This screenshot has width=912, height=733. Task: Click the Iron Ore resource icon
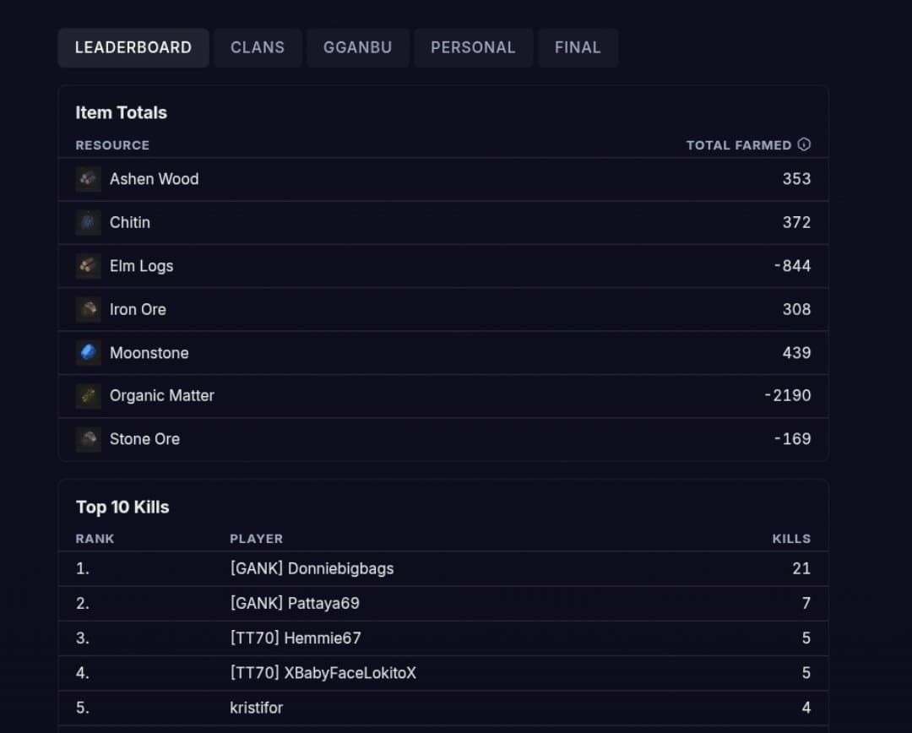point(88,309)
